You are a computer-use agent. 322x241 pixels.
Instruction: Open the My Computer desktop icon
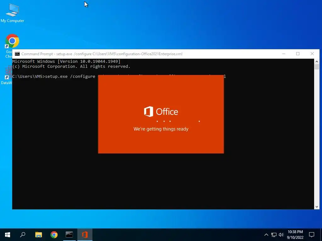point(12,13)
